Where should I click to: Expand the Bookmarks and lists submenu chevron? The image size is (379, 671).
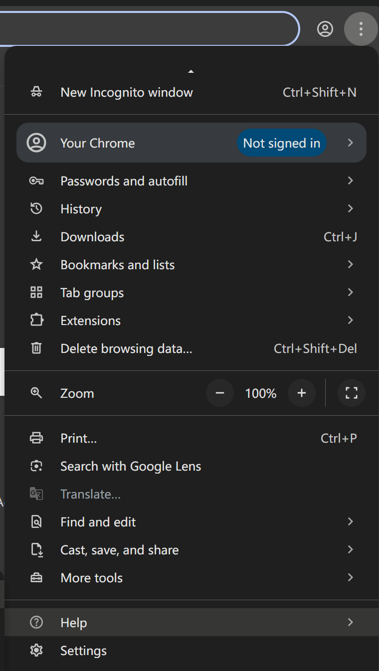(350, 264)
